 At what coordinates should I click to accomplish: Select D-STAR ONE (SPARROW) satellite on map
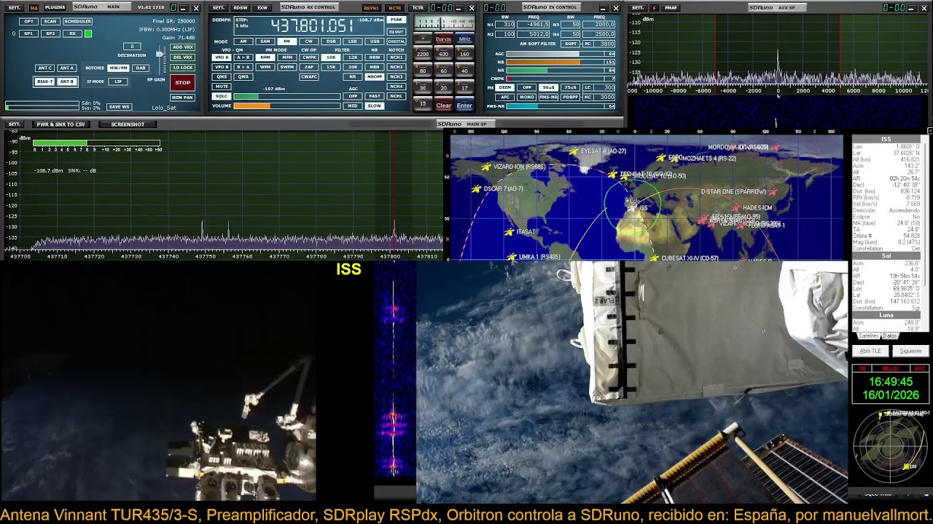pyautogui.click(x=773, y=192)
